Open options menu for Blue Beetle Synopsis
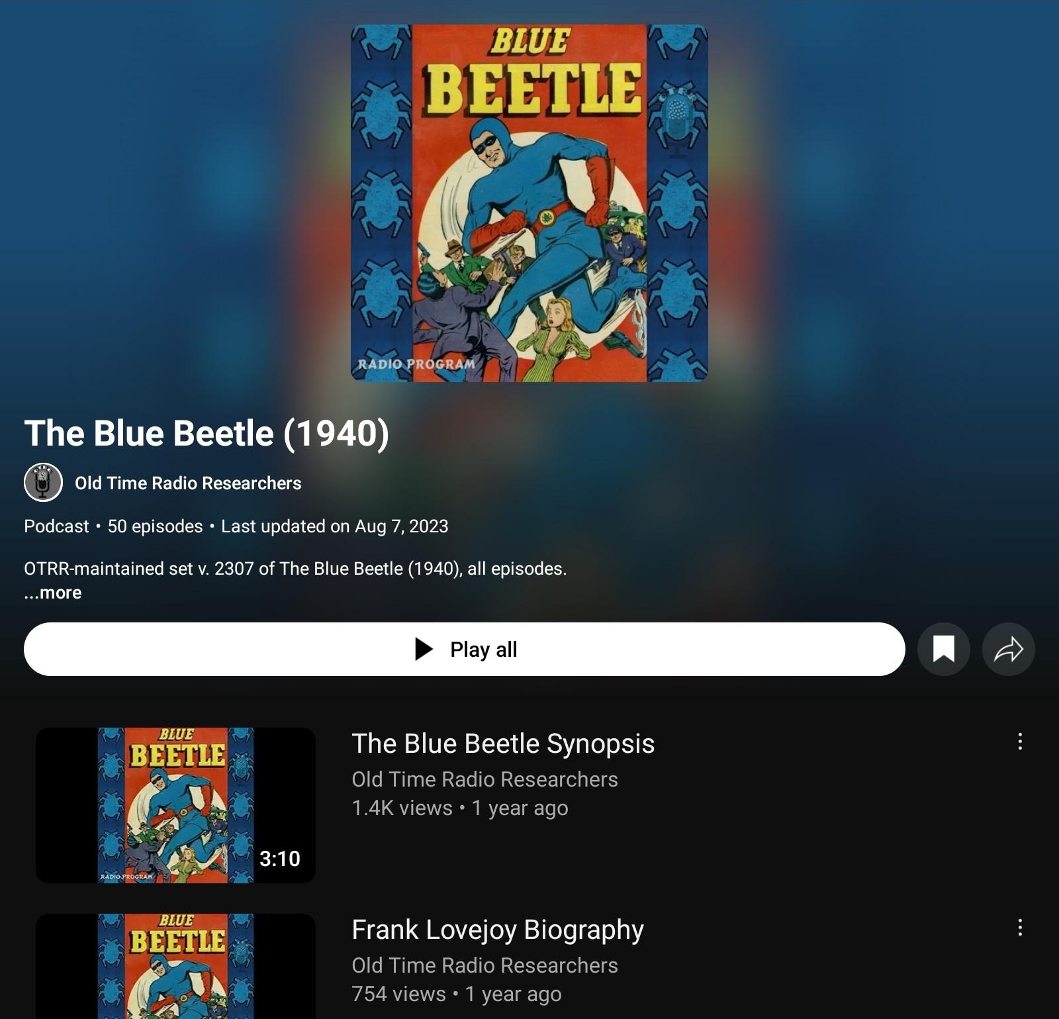The height and width of the screenshot is (1019, 1059). point(1020,742)
